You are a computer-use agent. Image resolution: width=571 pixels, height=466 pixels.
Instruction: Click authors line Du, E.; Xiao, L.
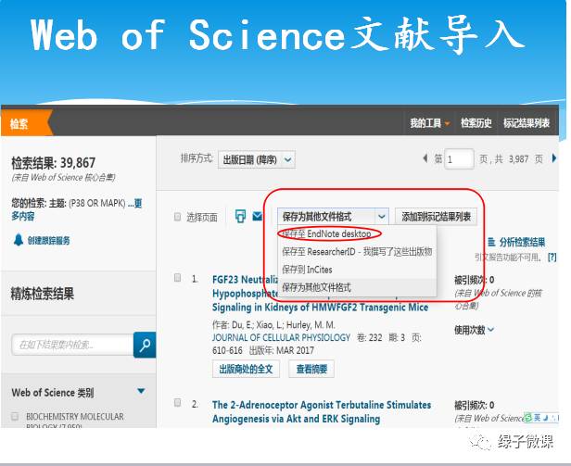pyautogui.click(x=273, y=324)
